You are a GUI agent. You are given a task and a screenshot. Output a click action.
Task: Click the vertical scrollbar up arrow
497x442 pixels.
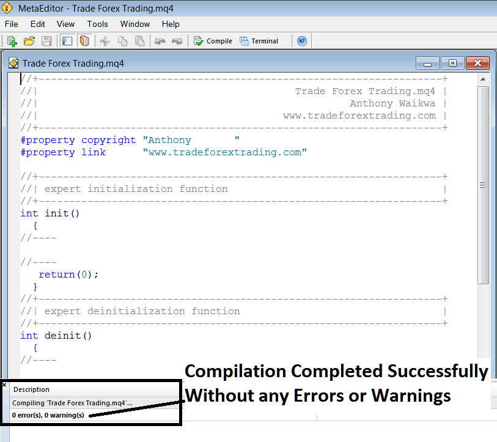coord(483,78)
